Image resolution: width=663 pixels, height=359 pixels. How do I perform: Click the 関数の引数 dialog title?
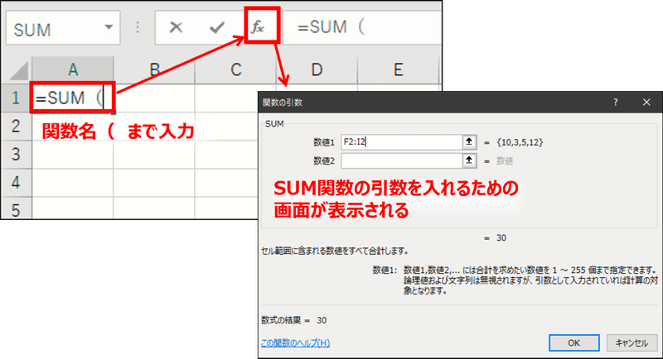(x=283, y=103)
